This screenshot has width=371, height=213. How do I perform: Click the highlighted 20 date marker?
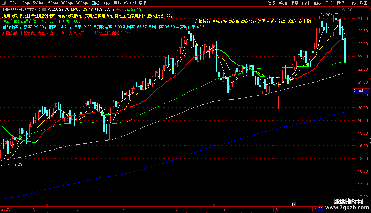[x=320, y=209]
